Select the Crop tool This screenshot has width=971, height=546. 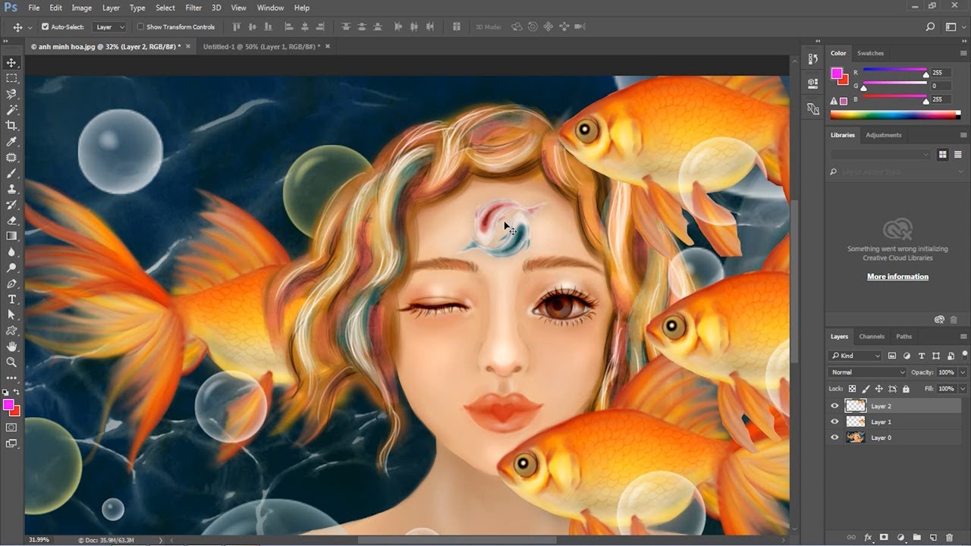11,126
